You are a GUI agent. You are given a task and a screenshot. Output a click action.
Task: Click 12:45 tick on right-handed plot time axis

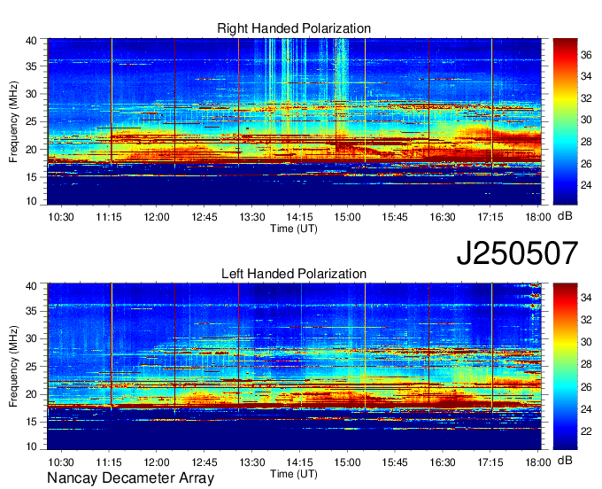205,217
